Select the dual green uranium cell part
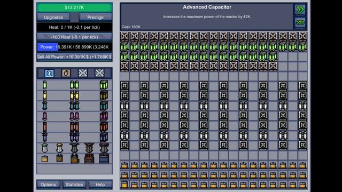 pyautogui.click(x=74, y=85)
